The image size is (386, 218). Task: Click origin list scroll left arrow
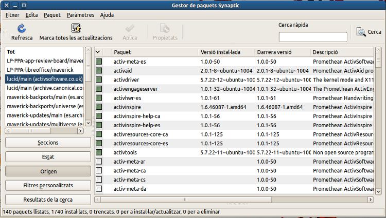point(8,131)
